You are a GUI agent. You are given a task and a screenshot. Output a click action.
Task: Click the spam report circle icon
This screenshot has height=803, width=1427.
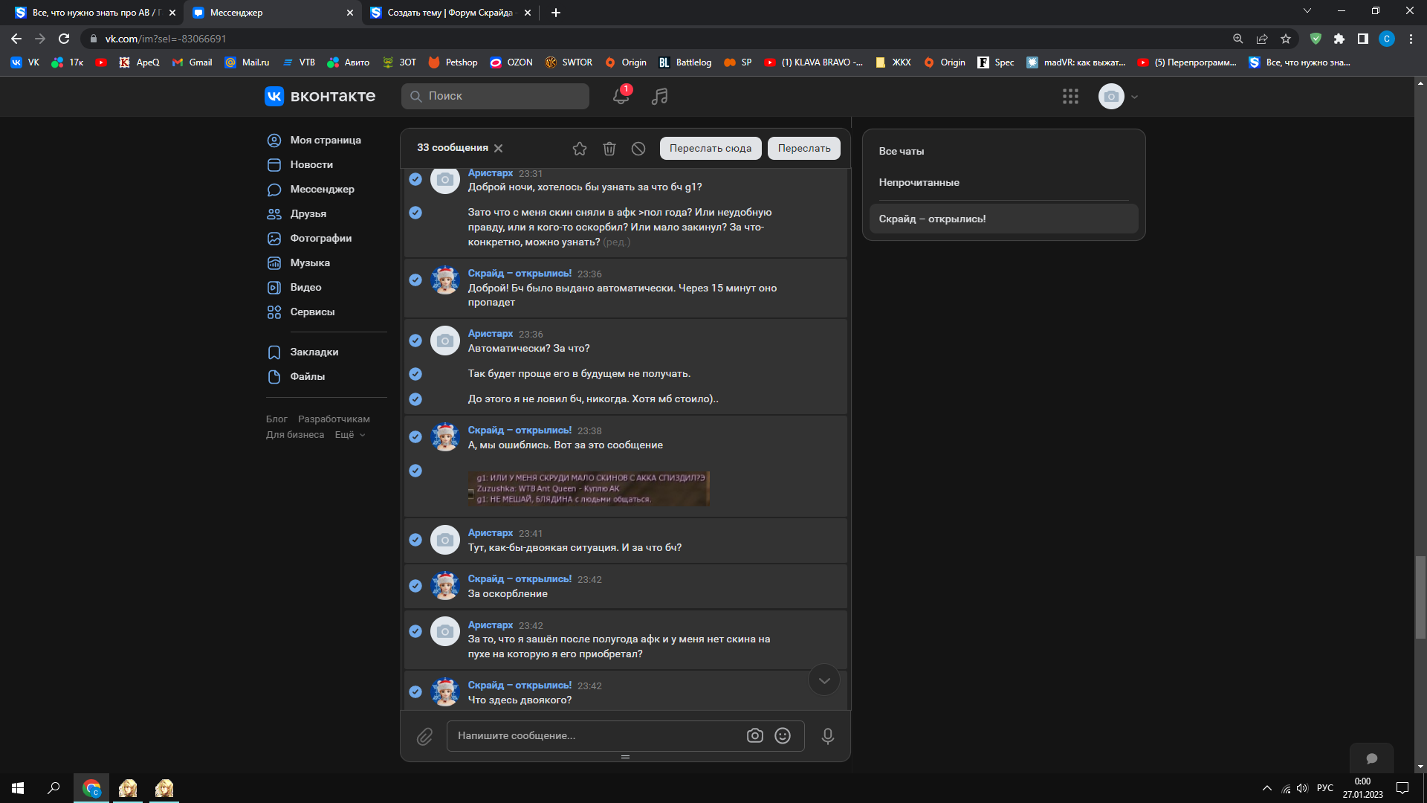tap(638, 149)
